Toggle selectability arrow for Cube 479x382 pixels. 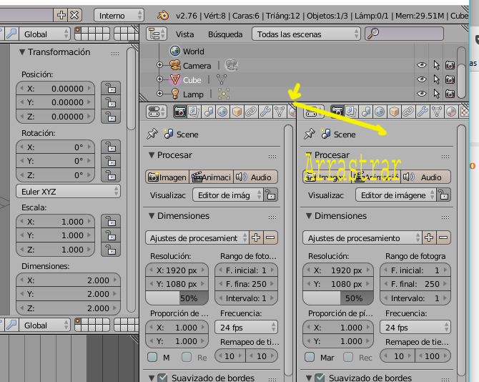[436, 79]
